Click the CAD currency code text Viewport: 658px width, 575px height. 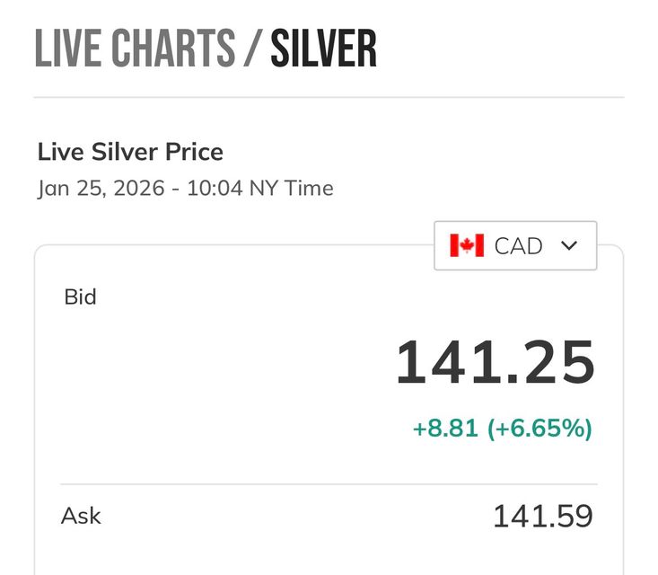point(519,245)
